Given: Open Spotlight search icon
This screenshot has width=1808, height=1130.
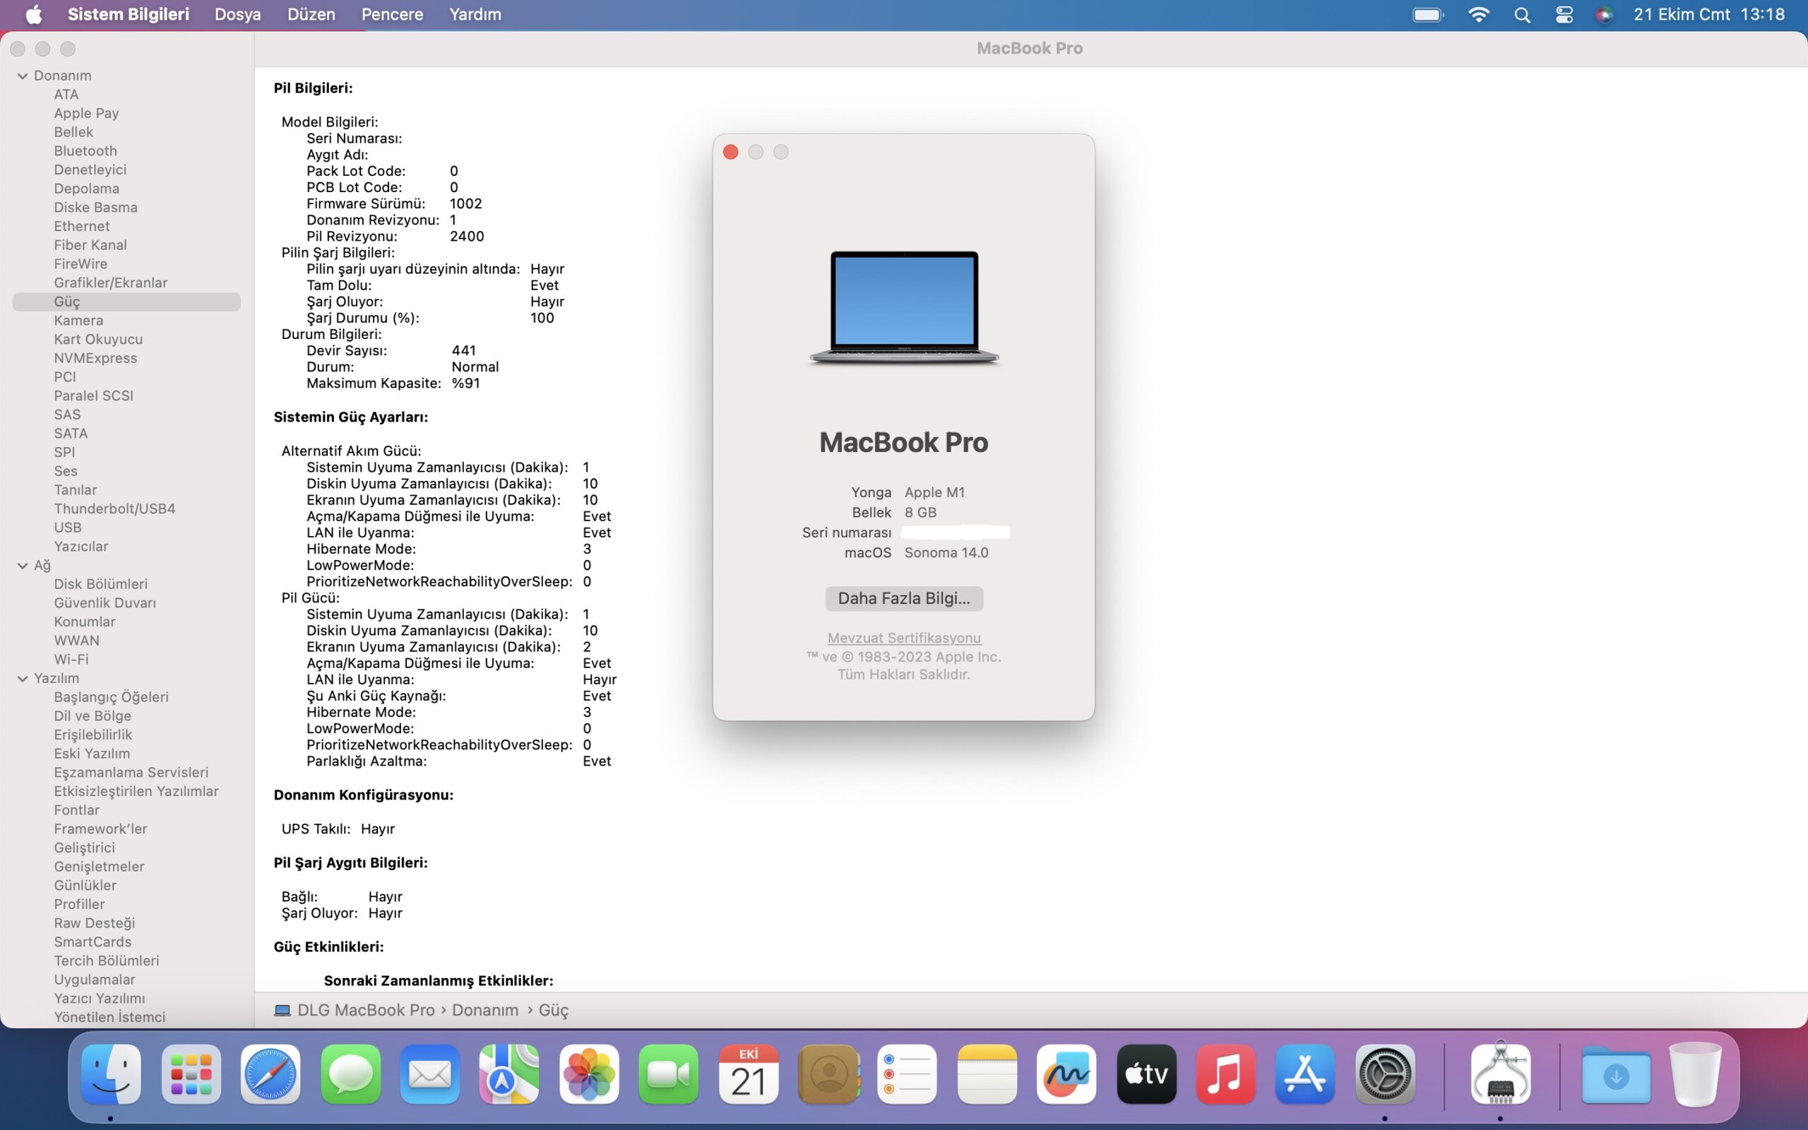Looking at the screenshot, I should tap(1522, 14).
